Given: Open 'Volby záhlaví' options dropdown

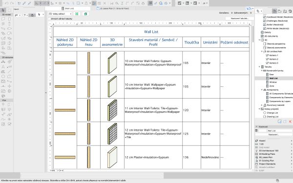Looking at the screenshot, I should point(60,14).
